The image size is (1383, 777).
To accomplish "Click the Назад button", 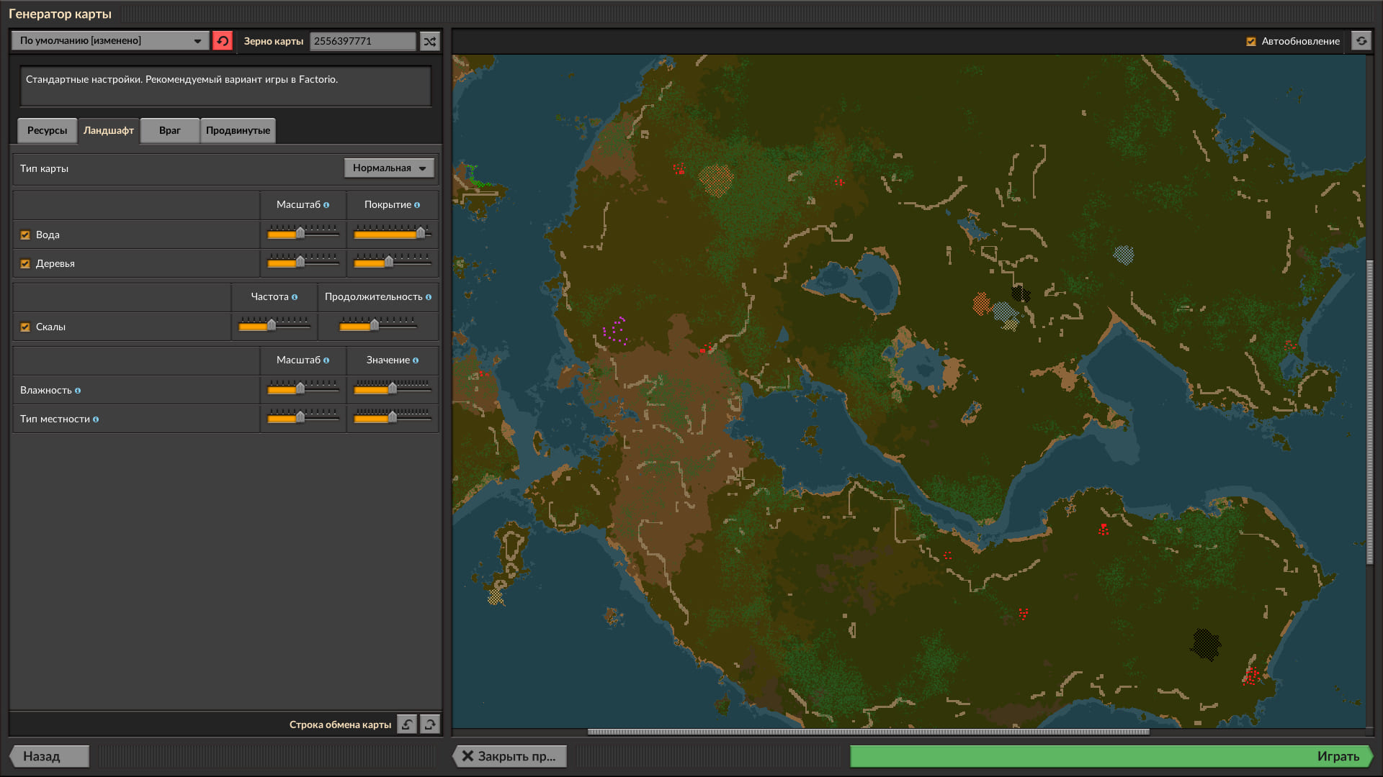I will (x=49, y=756).
